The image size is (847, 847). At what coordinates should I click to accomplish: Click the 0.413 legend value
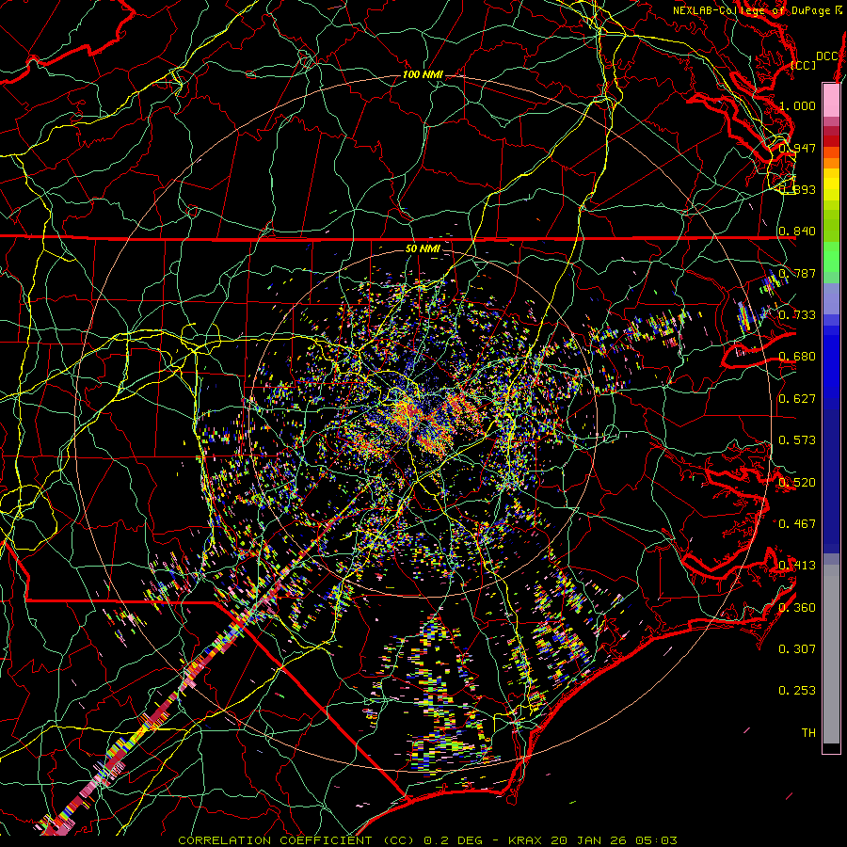point(797,565)
